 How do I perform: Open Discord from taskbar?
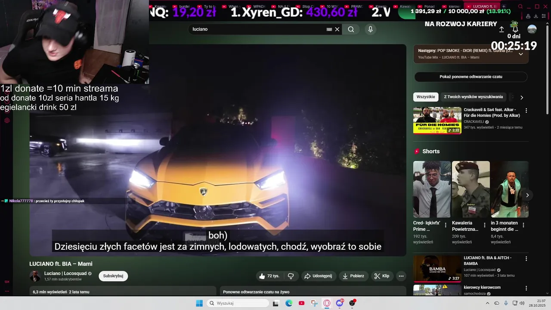pos(340,303)
